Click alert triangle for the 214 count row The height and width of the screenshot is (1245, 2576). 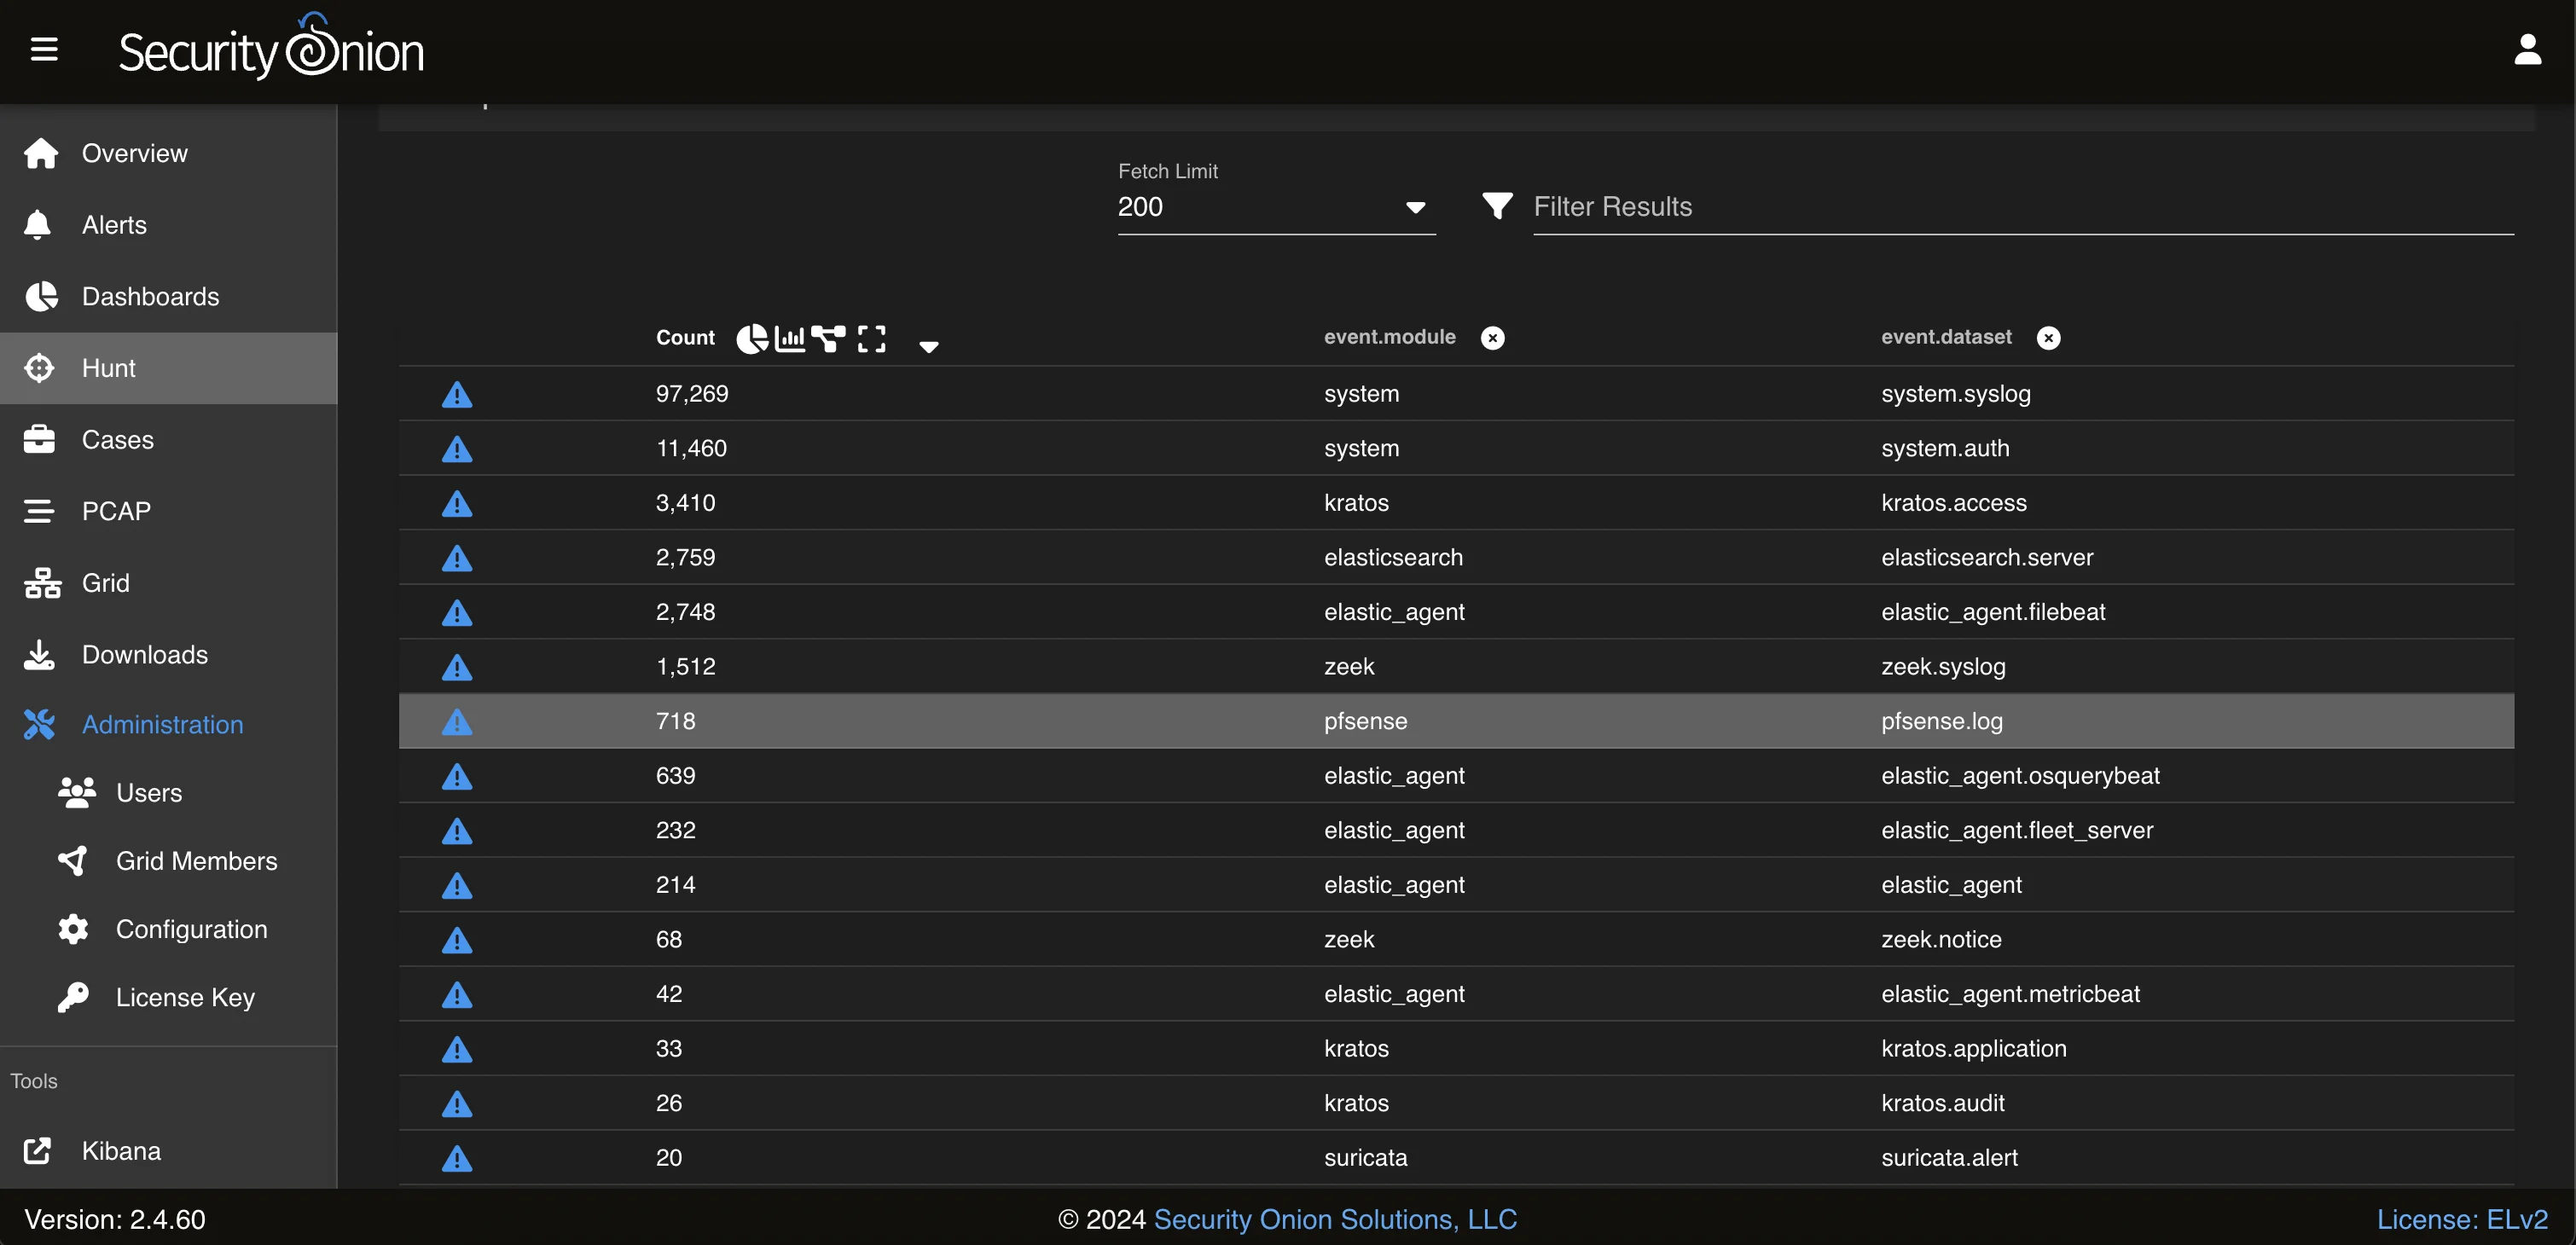pos(457,885)
